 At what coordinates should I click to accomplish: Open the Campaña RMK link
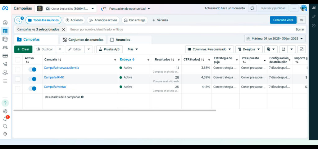(54, 77)
